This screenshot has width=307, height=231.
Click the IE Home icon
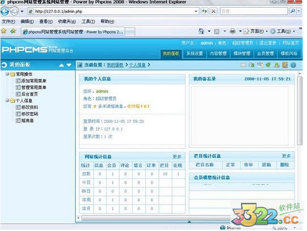201,31
